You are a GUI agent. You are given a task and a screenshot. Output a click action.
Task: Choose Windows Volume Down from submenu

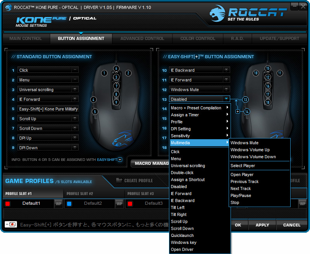(x=259, y=157)
